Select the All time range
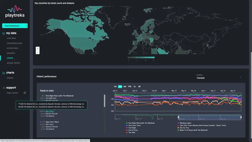The height and width of the screenshot is (142, 252). [x=139, y=87]
